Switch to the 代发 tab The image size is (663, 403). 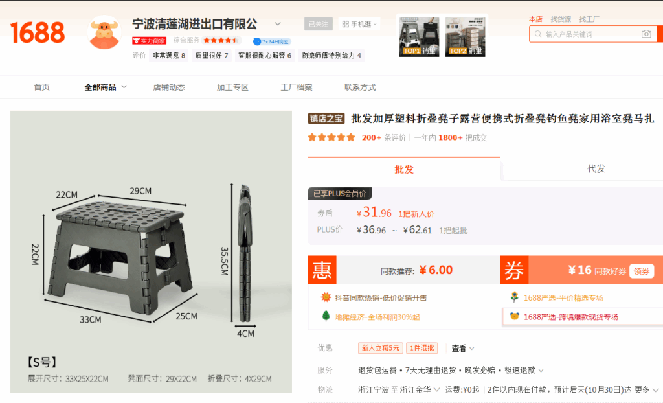click(x=596, y=169)
